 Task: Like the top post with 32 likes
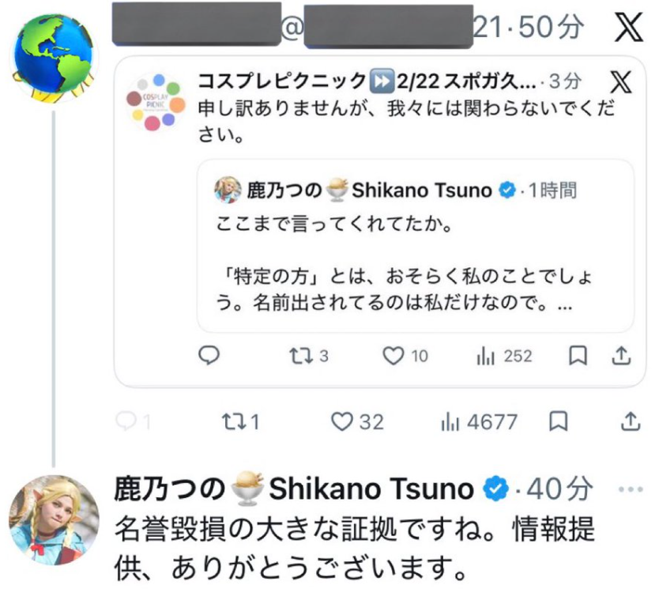(341, 423)
